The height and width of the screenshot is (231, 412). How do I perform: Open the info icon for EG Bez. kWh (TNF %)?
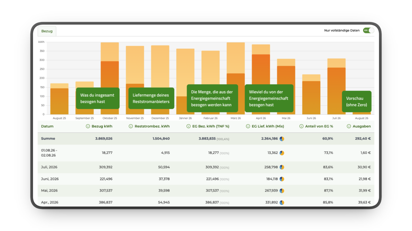click(x=188, y=126)
